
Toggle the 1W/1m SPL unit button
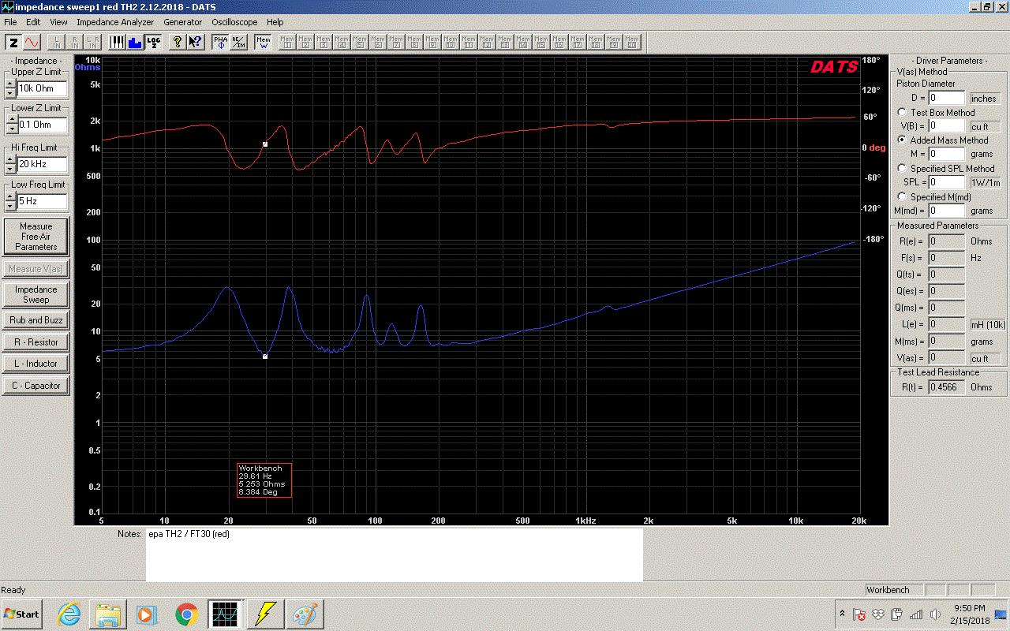click(x=986, y=182)
